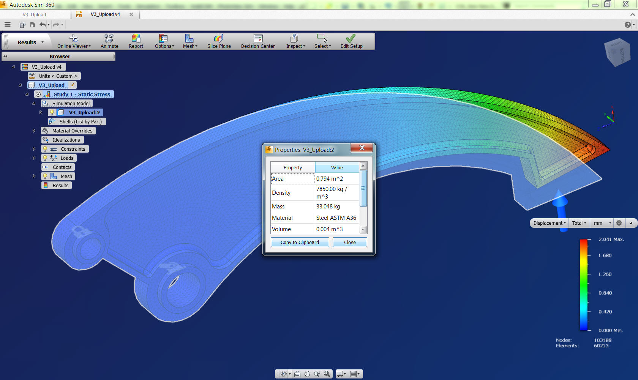This screenshot has width=638, height=380.
Task: Change the mm units dropdown
Action: [602, 223]
